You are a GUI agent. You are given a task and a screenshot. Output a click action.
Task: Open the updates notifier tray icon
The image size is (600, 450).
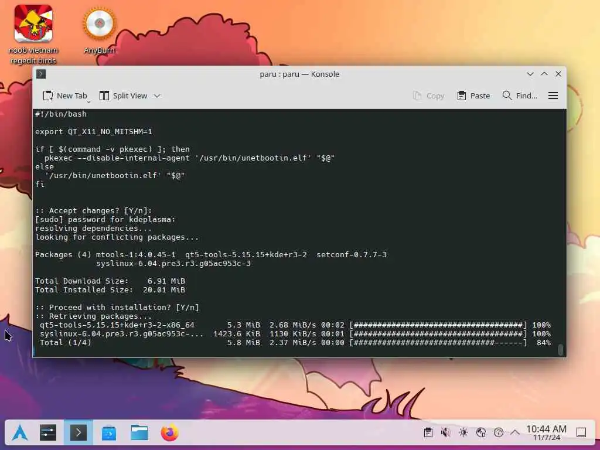pyautogui.click(x=499, y=433)
